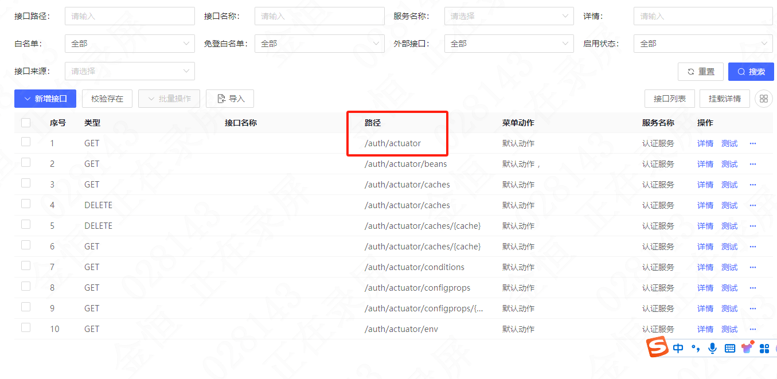Open the more-actions ellipsis for row 10
The width and height of the screenshot is (777, 379).
click(753, 329)
